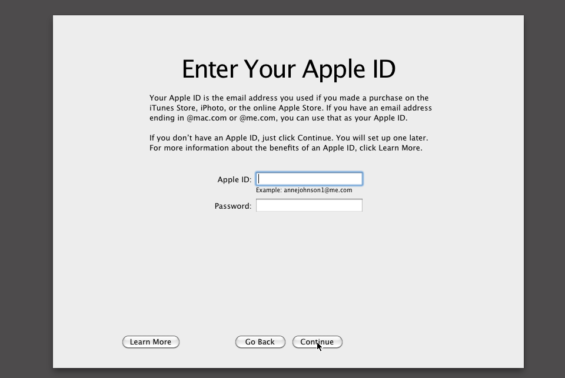Go Back to the previous setup step

(260, 342)
